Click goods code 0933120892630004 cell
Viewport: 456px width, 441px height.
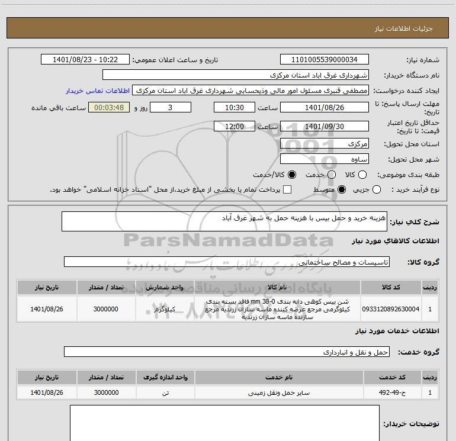[x=391, y=309]
